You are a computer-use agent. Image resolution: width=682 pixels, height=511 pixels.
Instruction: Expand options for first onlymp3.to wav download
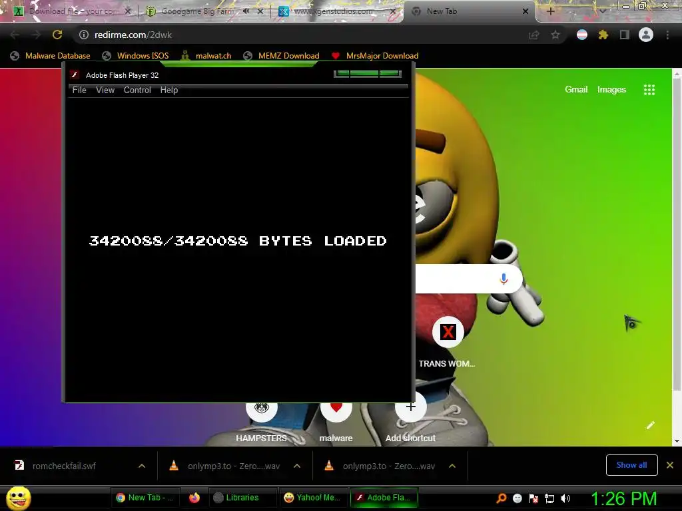click(297, 466)
